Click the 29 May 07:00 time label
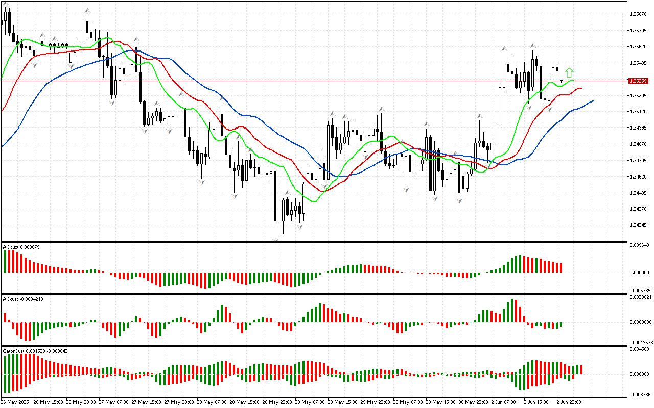 tap(308, 402)
